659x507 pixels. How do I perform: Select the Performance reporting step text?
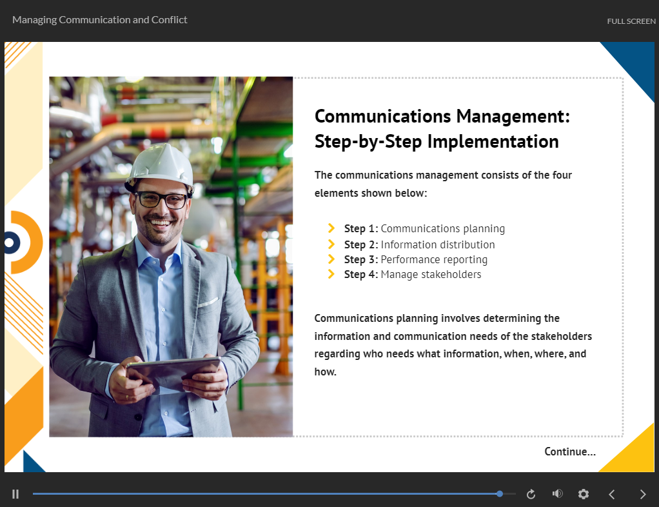pos(433,259)
